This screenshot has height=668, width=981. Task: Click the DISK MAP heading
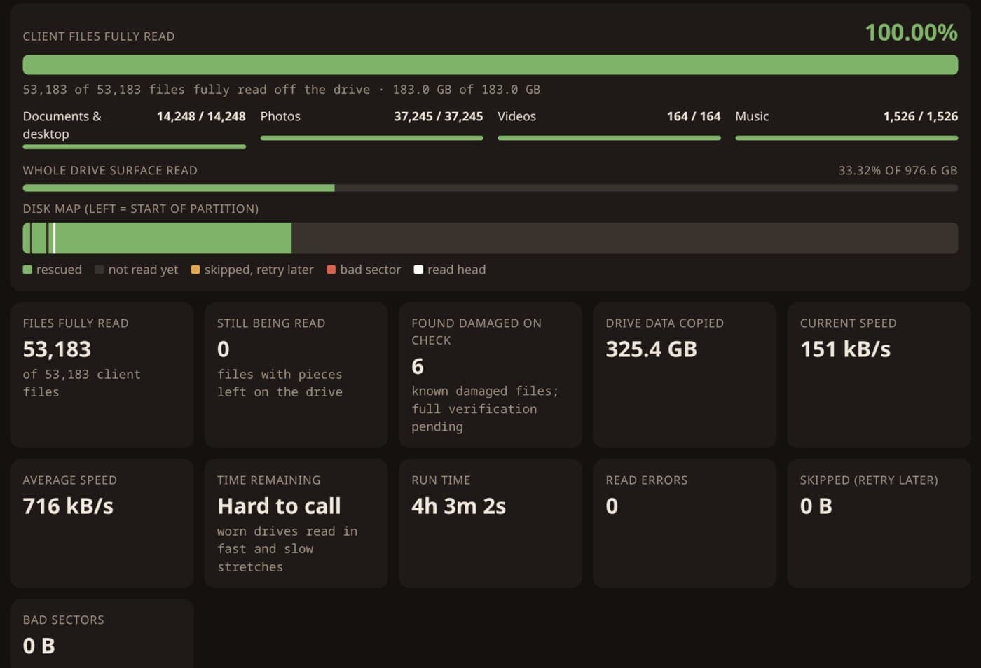pyautogui.click(x=141, y=209)
